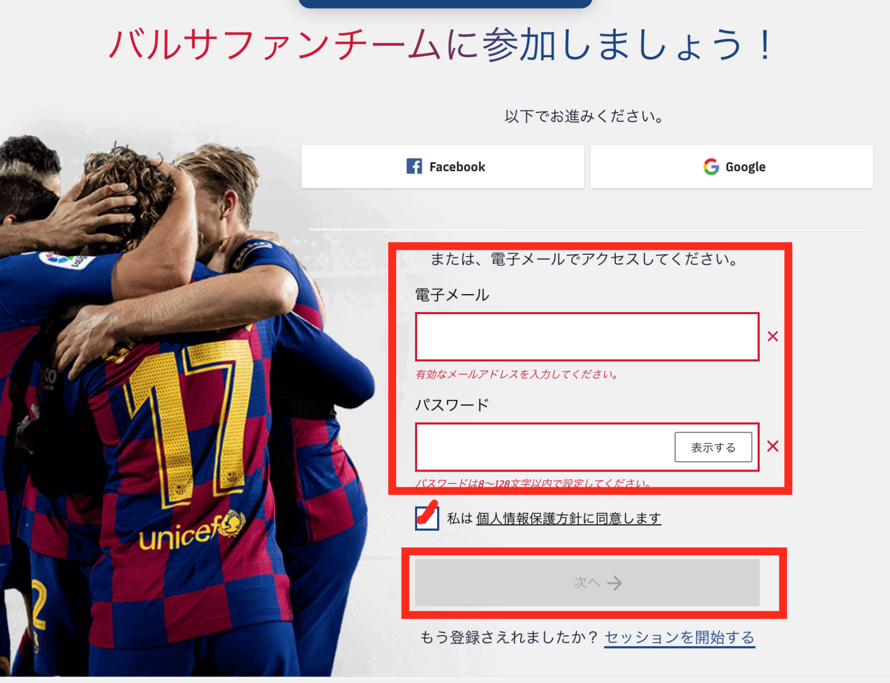Clear the パスワード field with the red X

(773, 446)
